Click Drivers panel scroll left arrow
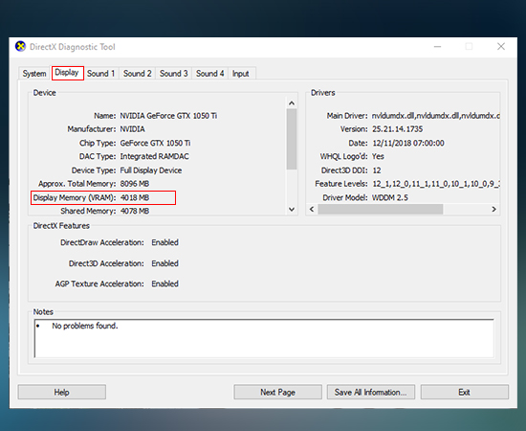Screen dimensions: 526x431 312,210
